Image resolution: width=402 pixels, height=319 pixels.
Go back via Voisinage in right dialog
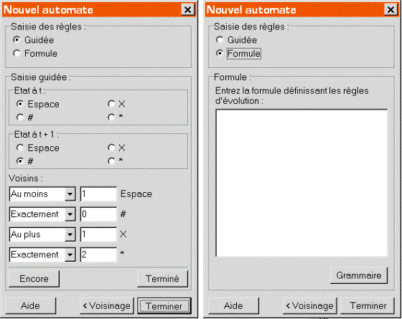tap(309, 305)
